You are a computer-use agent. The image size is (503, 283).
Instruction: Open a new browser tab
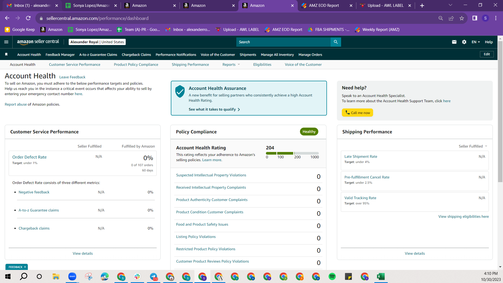click(x=422, y=6)
